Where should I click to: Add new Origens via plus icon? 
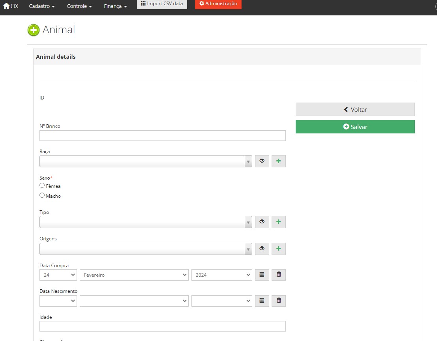pyautogui.click(x=278, y=249)
